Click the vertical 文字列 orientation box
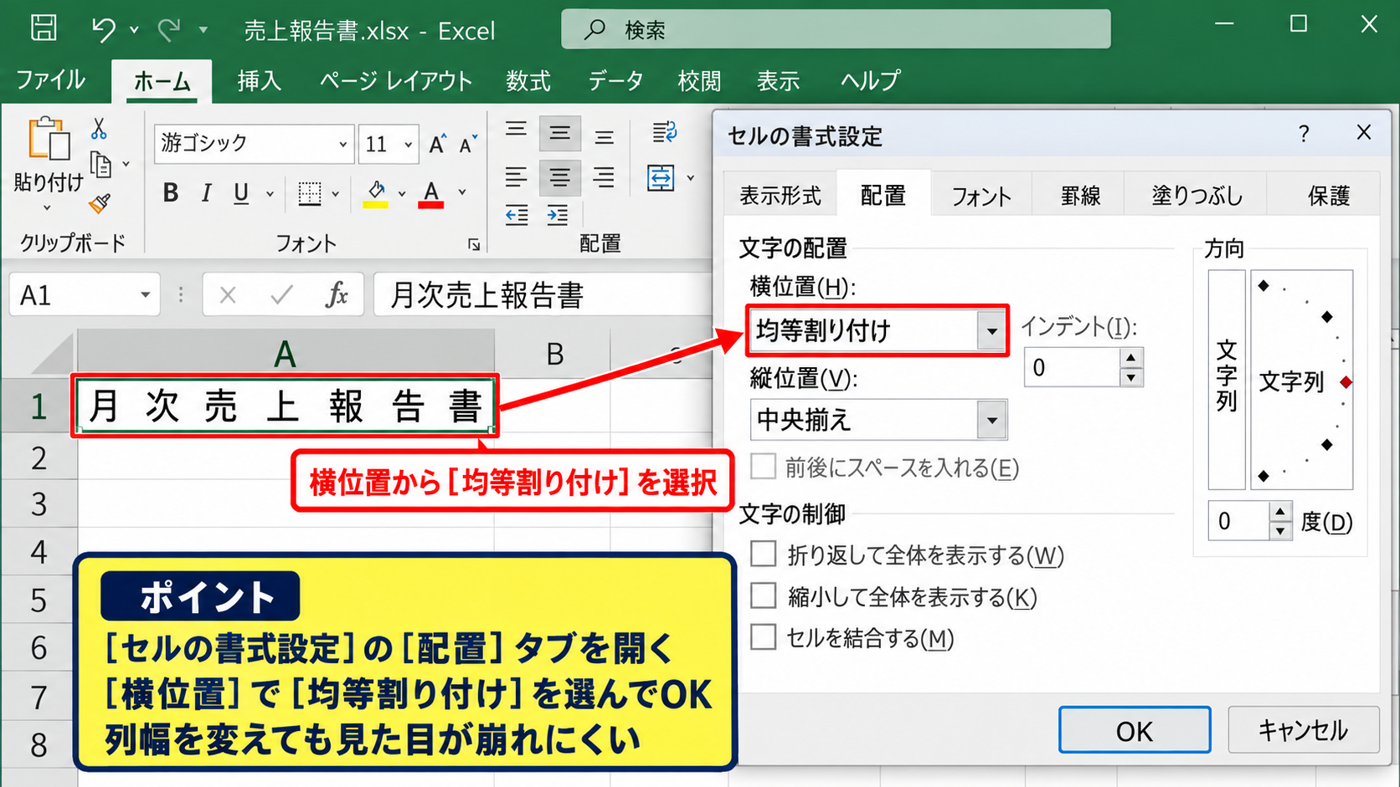The image size is (1400, 787). pos(1227,380)
